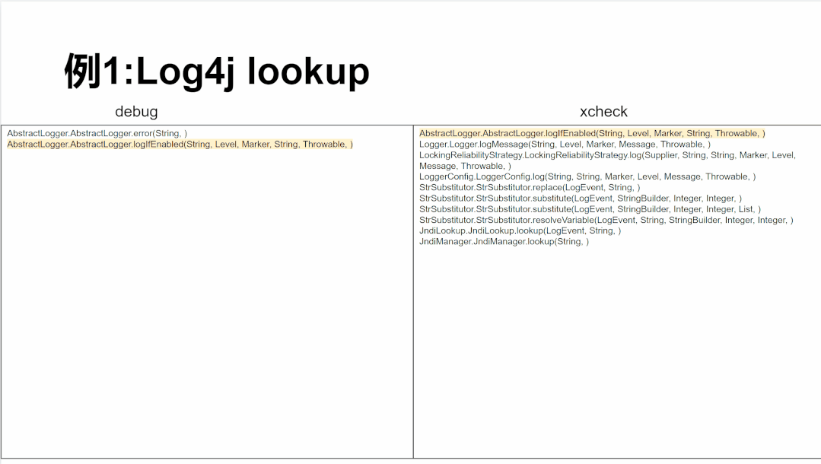821x464 pixels.
Task: Select StrSubstitutor.substitute line ending Integer, Integer, )
Action: (x=580, y=199)
